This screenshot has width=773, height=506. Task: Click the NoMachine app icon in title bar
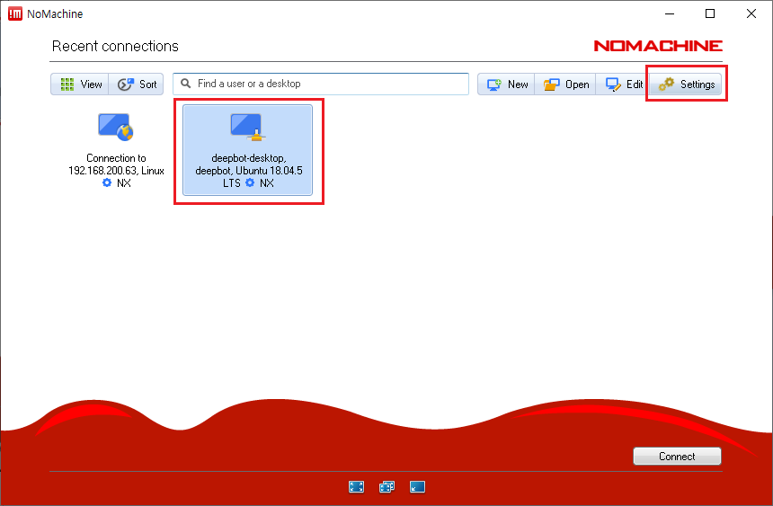click(15, 13)
